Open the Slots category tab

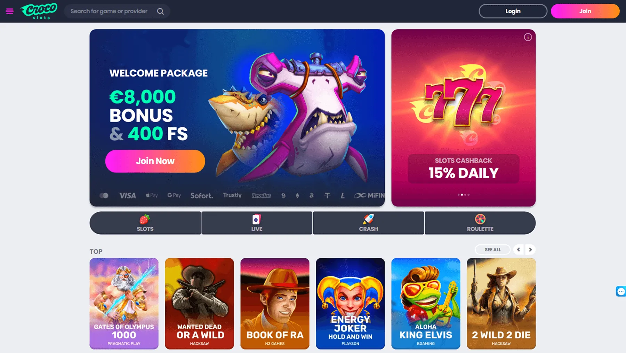(x=145, y=223)
